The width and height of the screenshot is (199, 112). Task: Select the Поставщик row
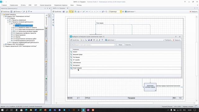[126, 57]
